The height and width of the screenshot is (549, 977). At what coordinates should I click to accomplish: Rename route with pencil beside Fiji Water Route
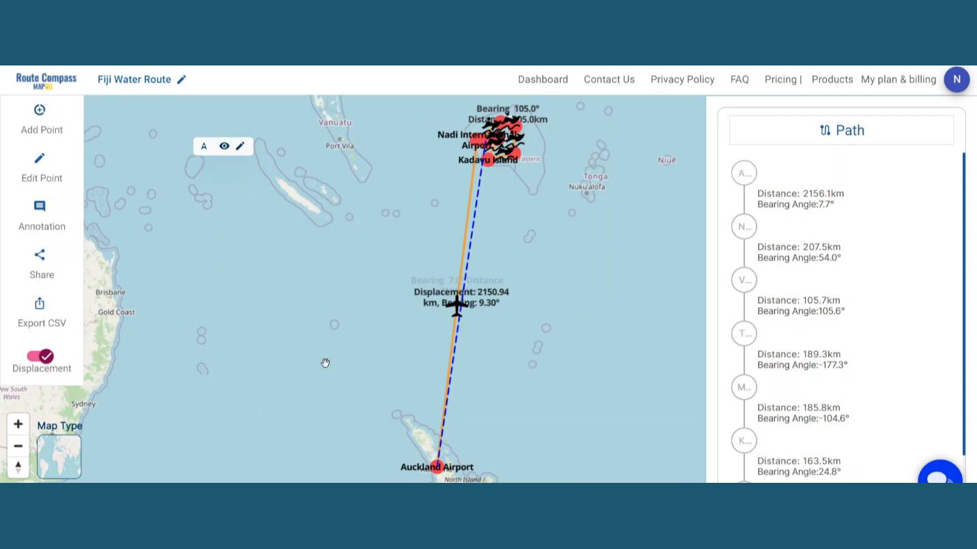tap(181, 80)
